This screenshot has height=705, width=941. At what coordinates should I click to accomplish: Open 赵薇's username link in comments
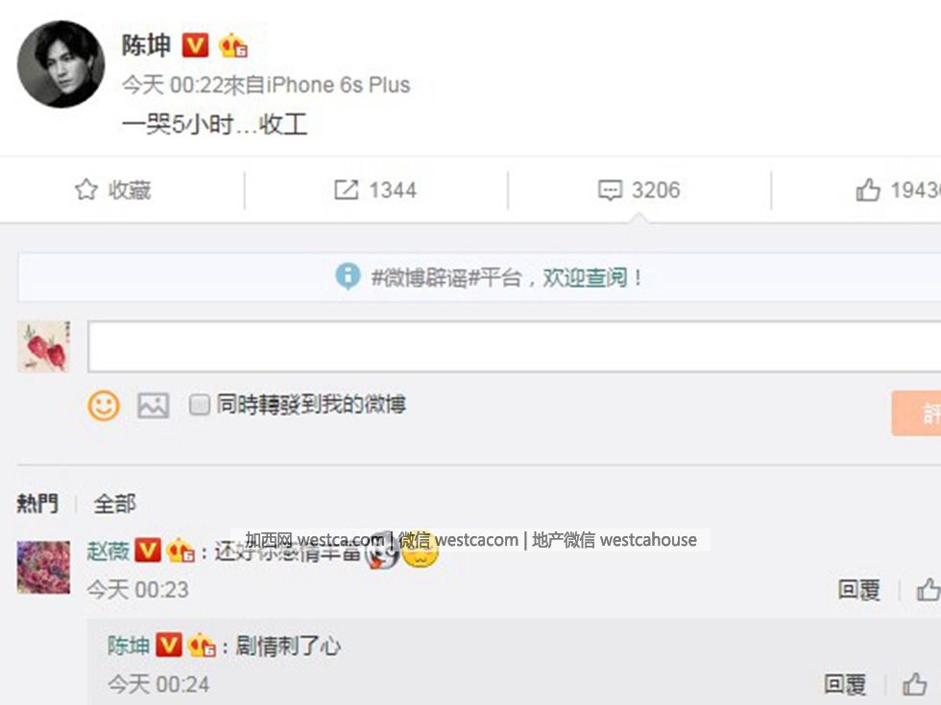pos(108,551)
